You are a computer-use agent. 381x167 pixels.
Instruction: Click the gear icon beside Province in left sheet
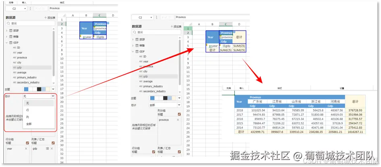108,23
